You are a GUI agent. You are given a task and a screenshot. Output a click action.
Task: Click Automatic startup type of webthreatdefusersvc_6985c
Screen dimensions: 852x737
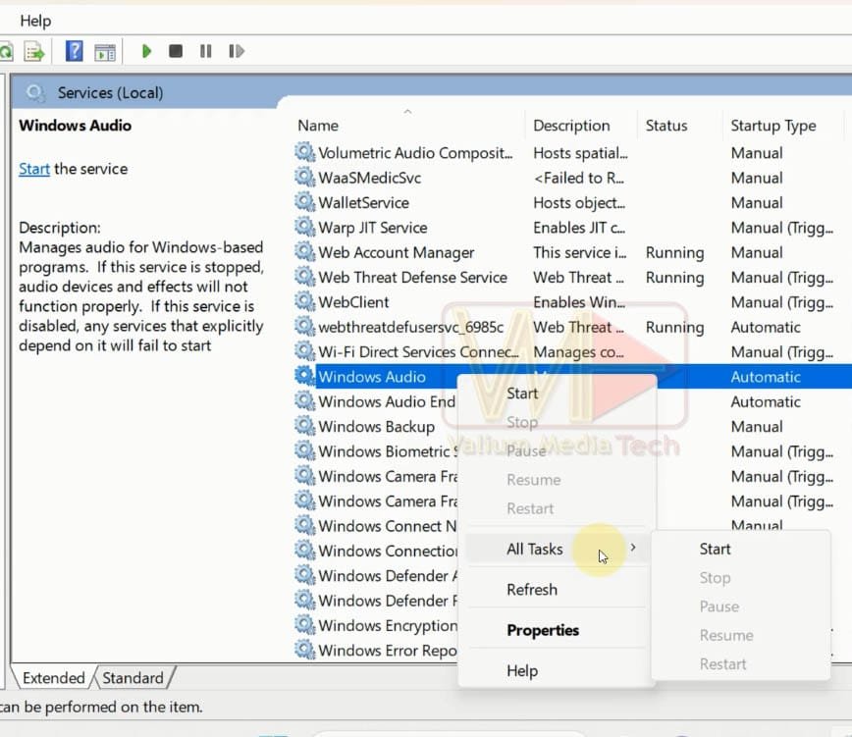pos(765,327)
